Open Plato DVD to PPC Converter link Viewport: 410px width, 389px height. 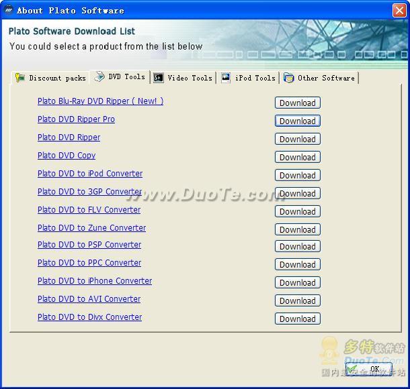coord(89,263)
